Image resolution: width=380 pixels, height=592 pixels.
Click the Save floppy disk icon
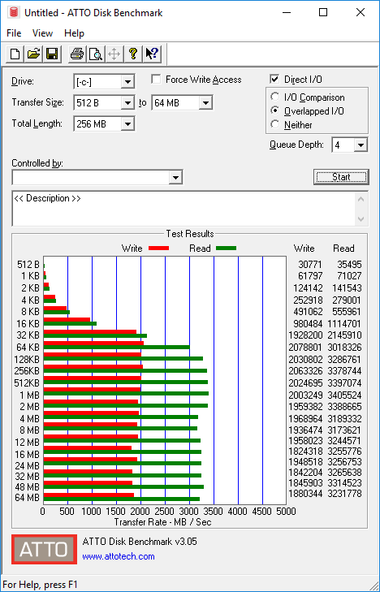(52, 54)
